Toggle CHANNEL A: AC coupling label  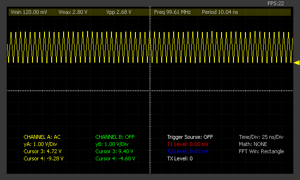[x=42, y=137]
